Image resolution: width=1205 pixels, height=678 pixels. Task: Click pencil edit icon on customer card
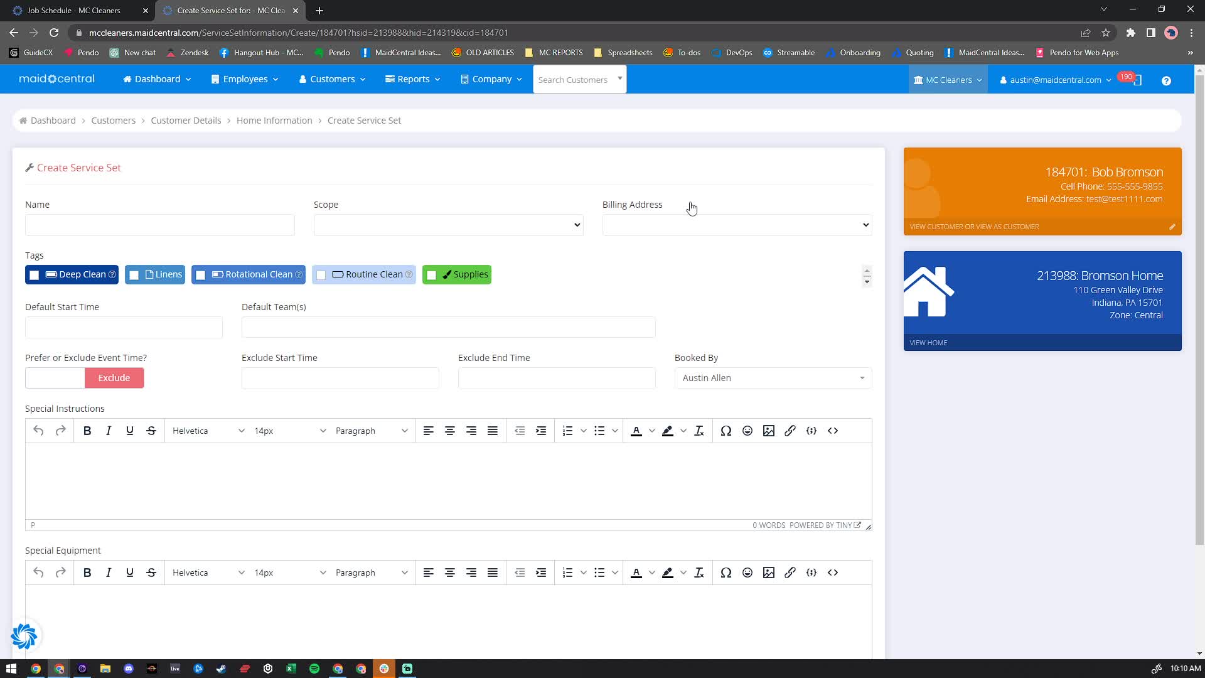coord(1172,227)
